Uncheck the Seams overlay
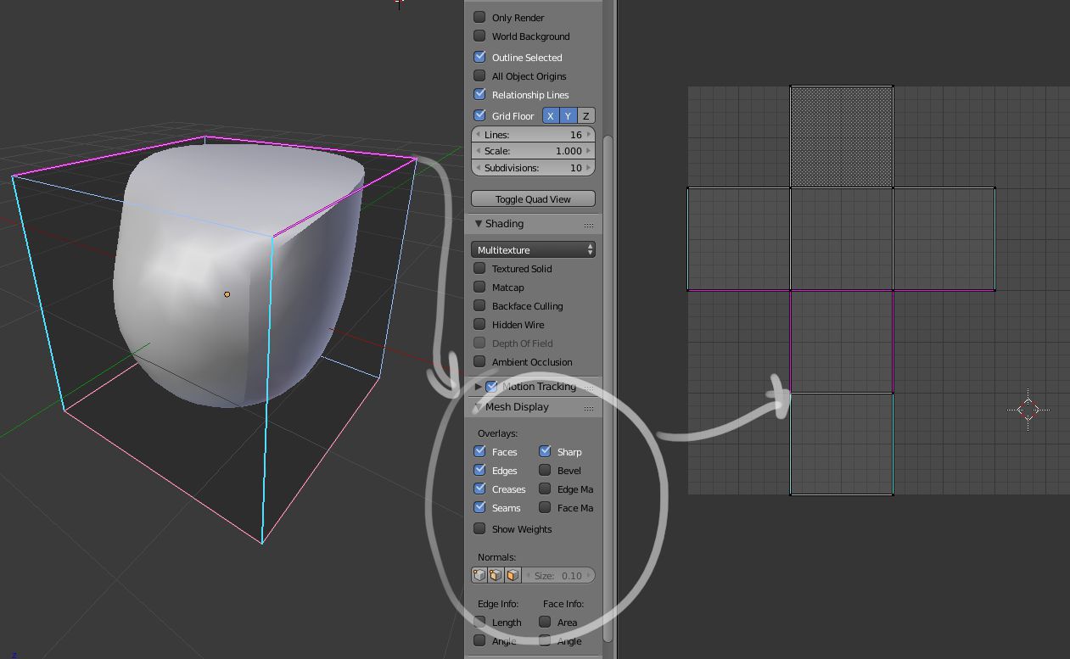Image resolution: width=1070 pixels, height=659 pixels. tap(479, 507)
